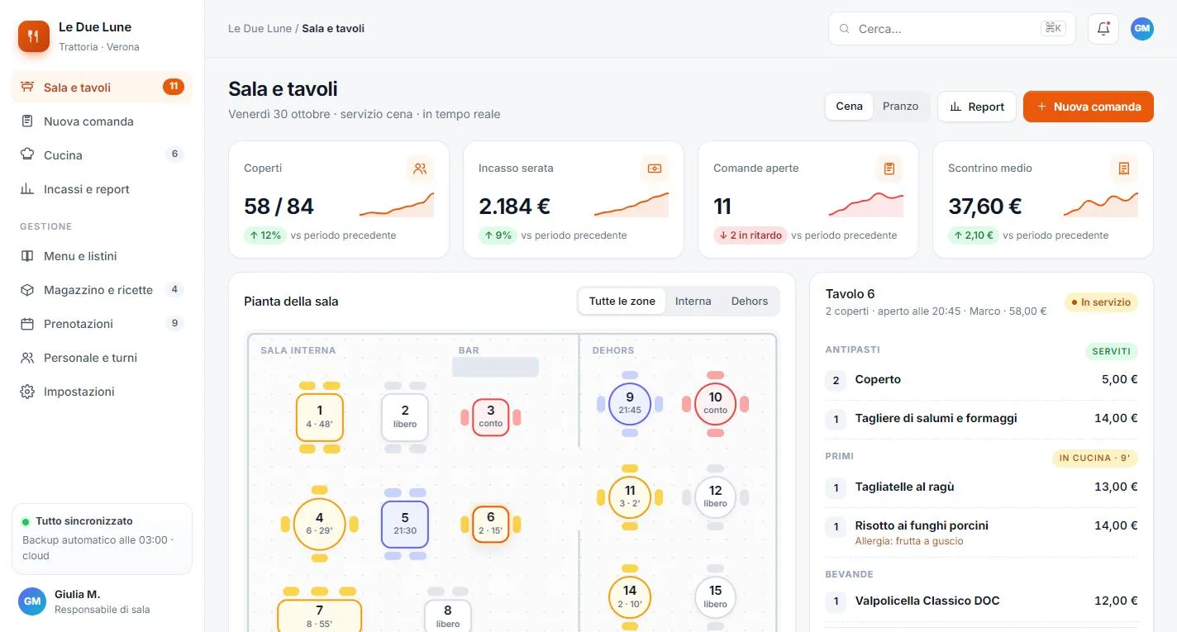
Task: Select table 1 on floor plan
Action: pos(320,417)
